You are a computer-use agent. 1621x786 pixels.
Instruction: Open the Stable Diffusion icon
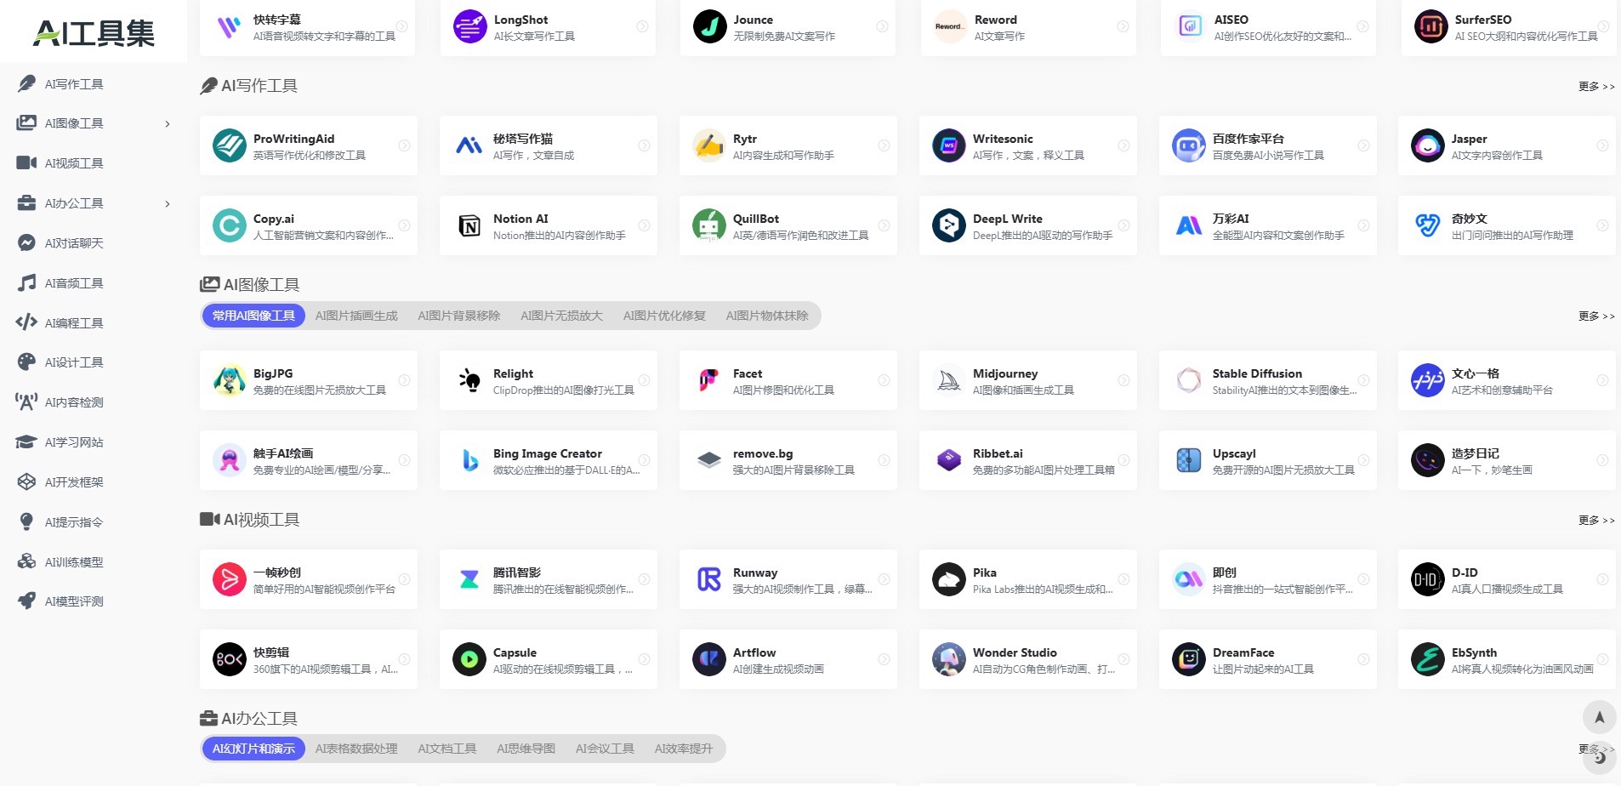click(1189, 380)
